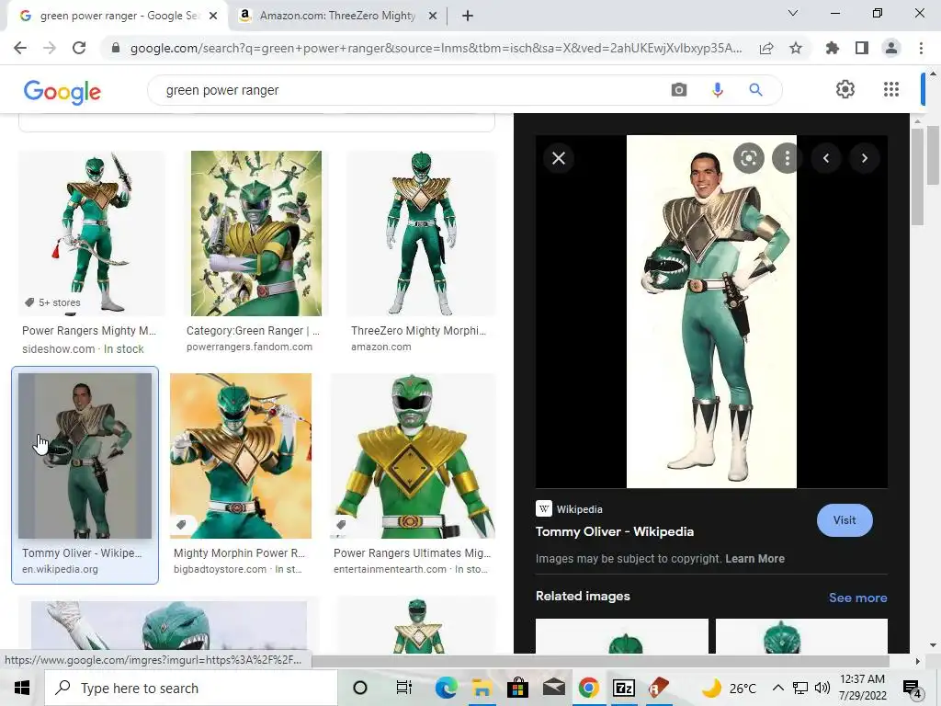Open the Google apps grid
The width and height of the screenshot is (941, 706).
point(891,89)
